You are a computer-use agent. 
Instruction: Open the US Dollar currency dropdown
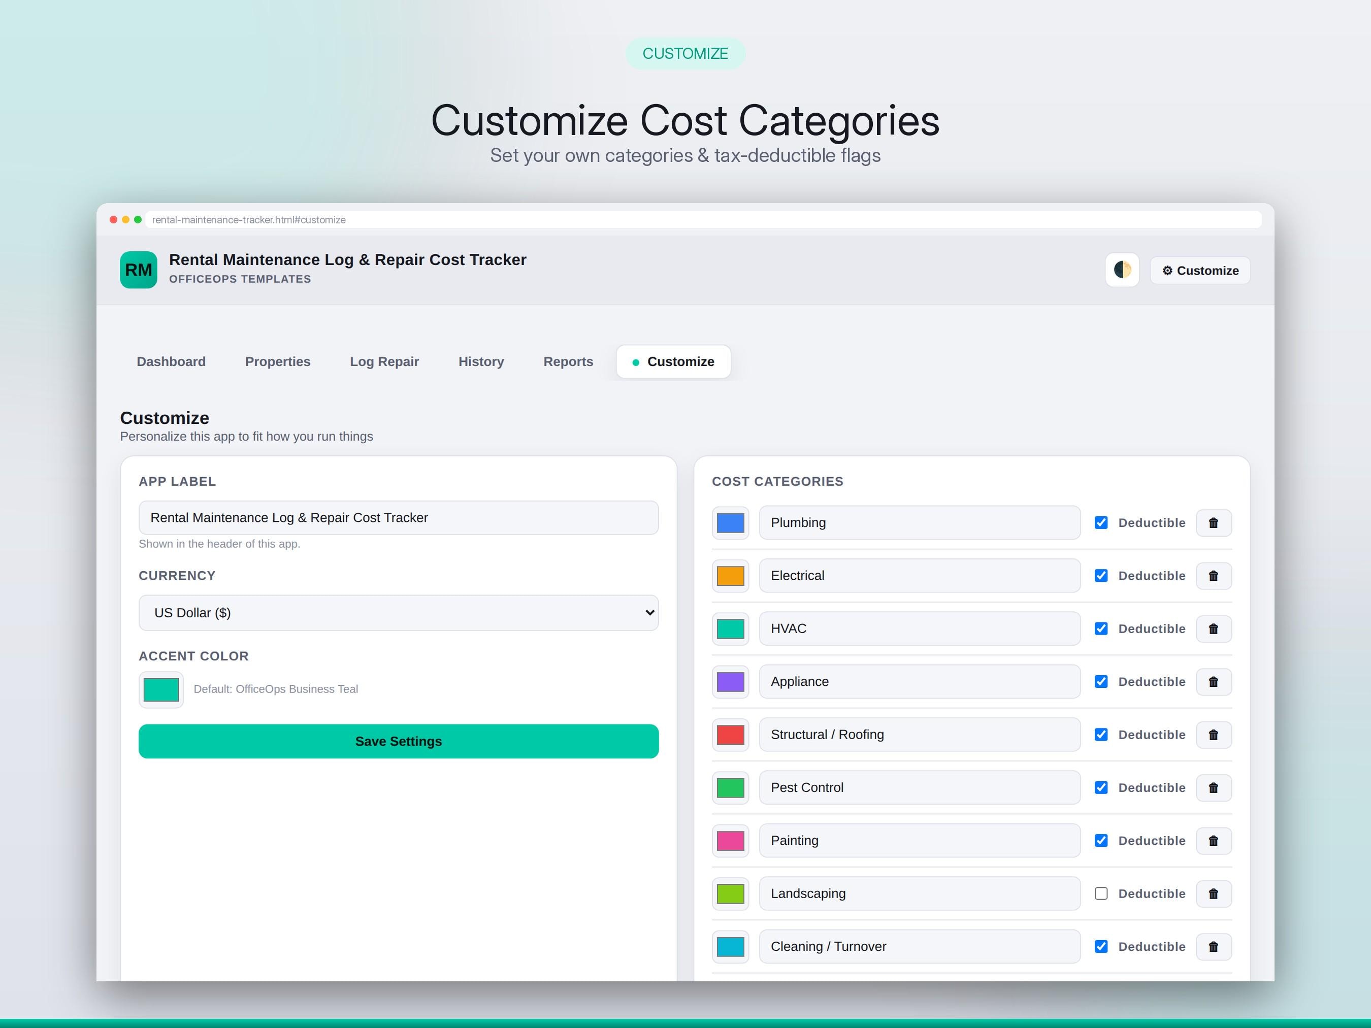pos(399,613)
